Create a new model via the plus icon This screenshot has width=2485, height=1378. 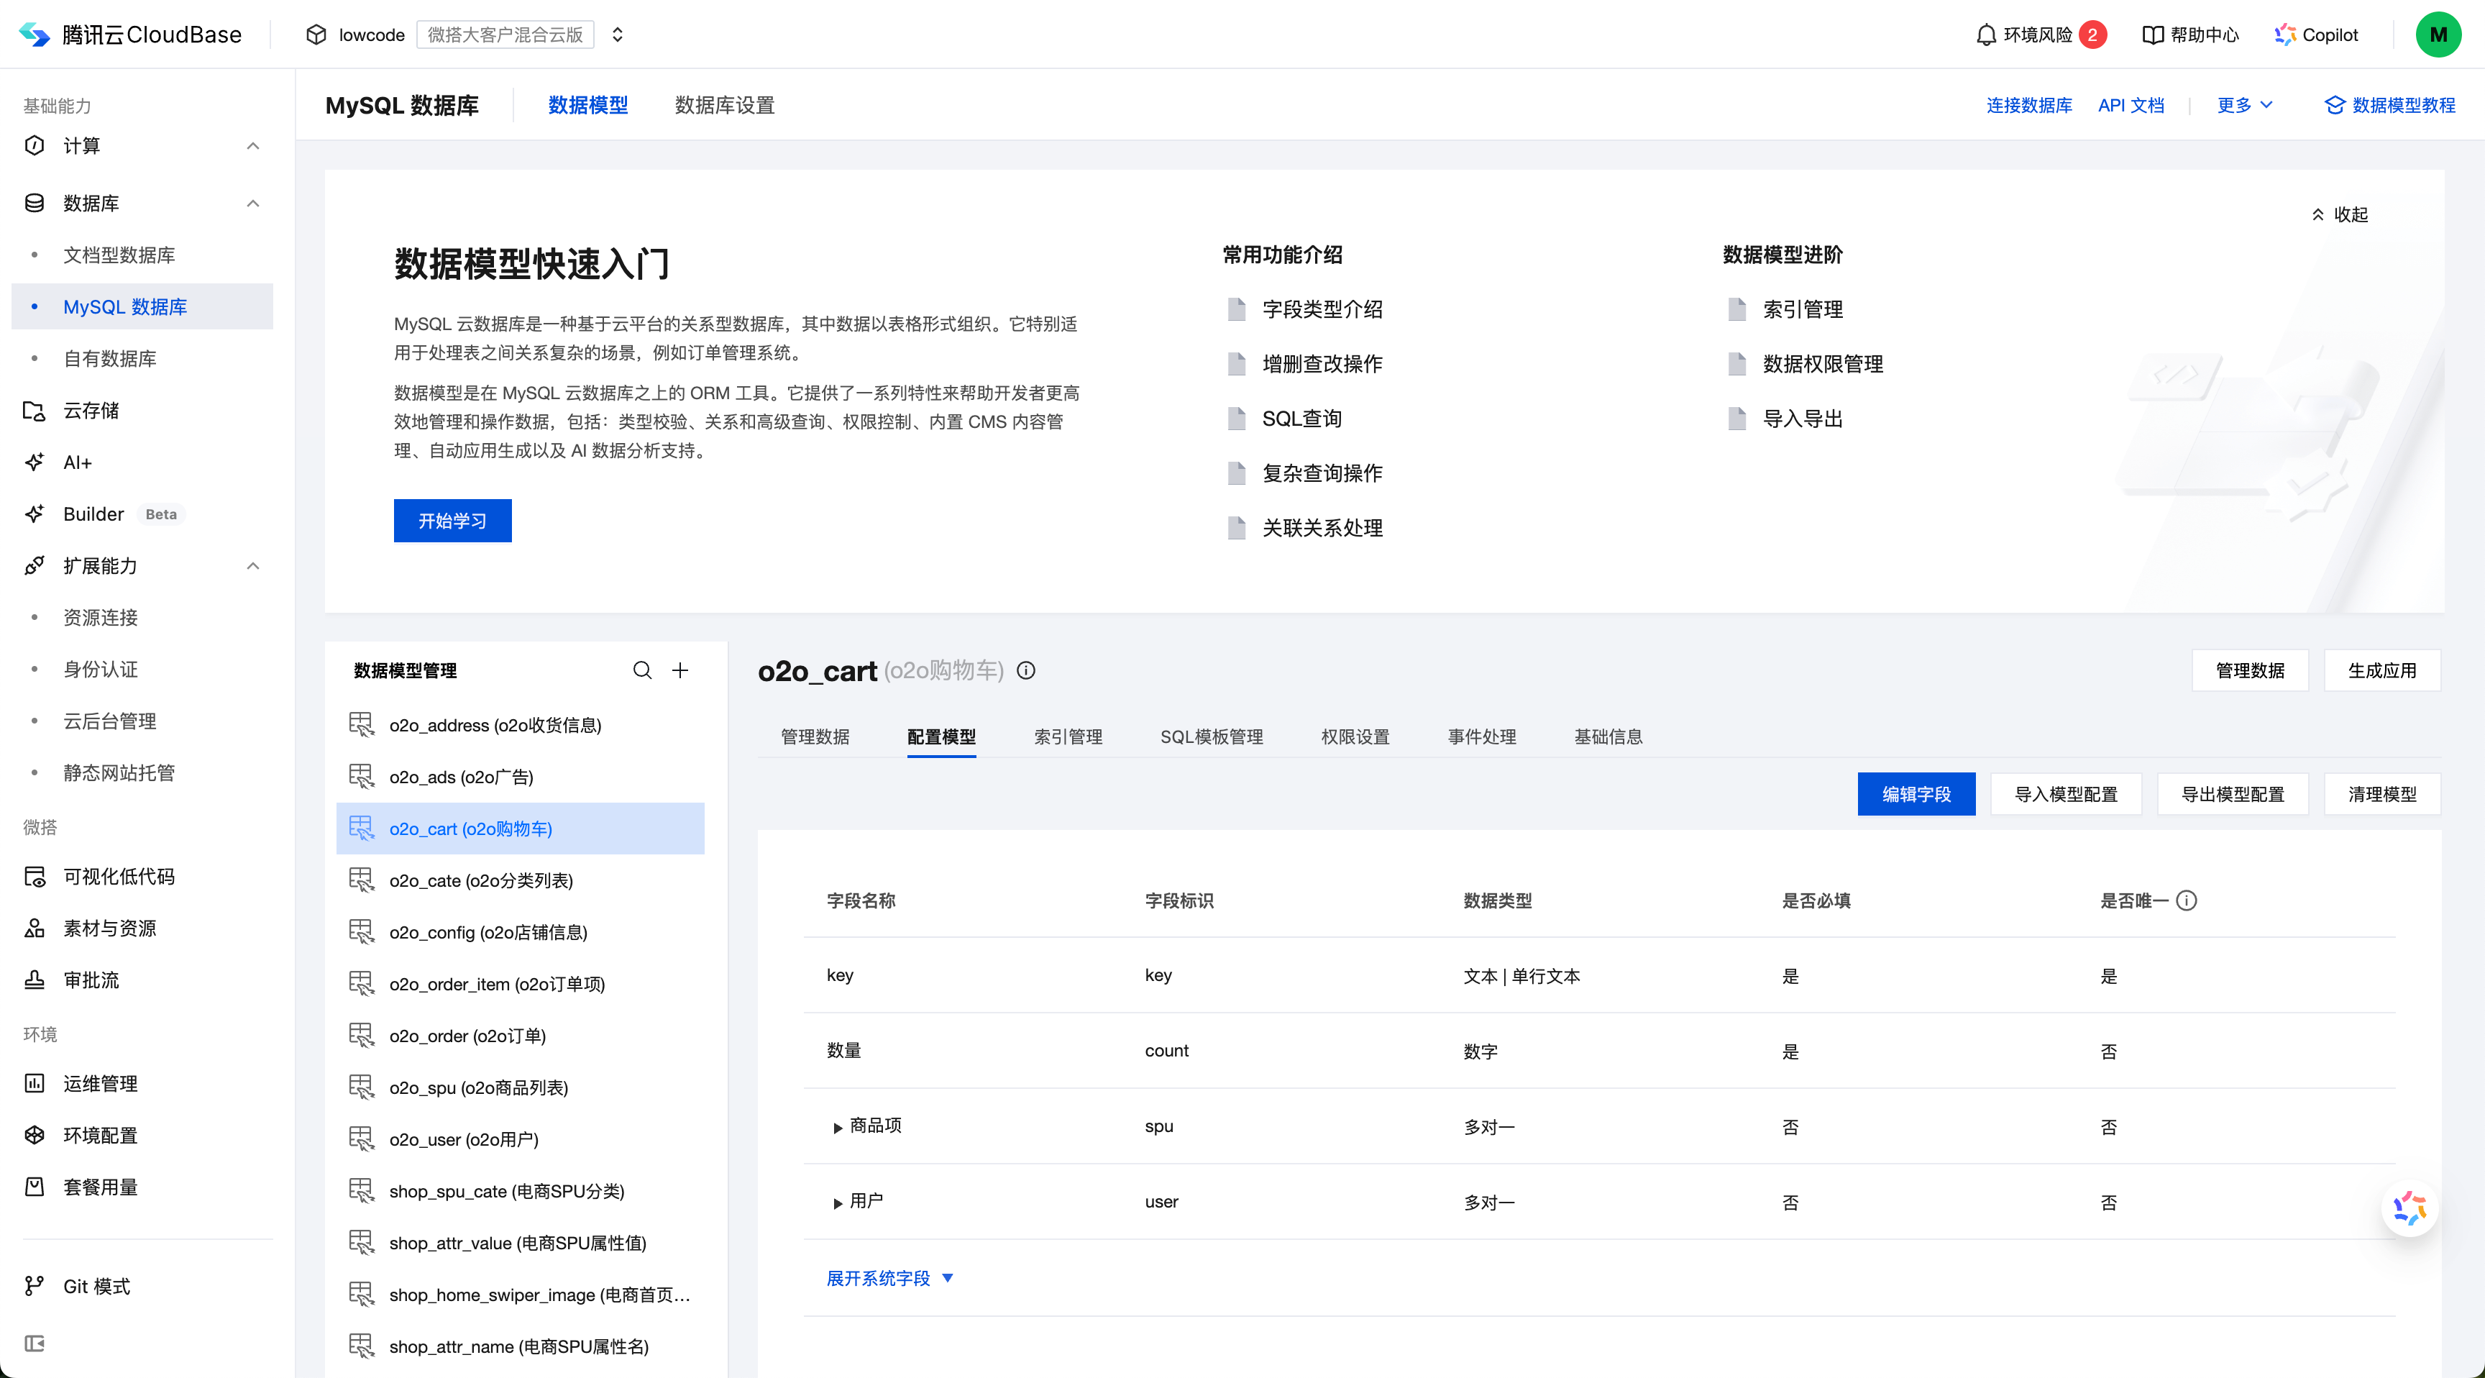click(680, 670)
